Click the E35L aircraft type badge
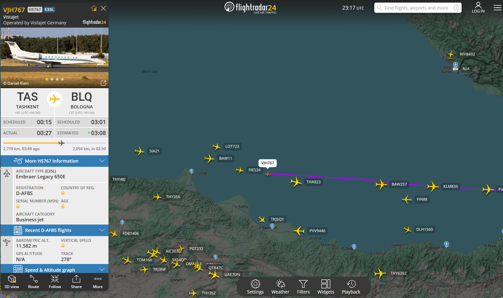503x298 pixels. pos(49,10)
